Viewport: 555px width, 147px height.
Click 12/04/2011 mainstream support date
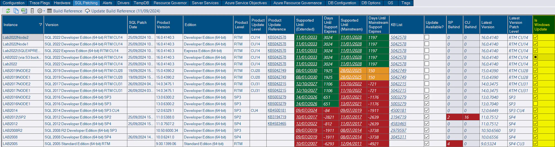pos(351,144)
